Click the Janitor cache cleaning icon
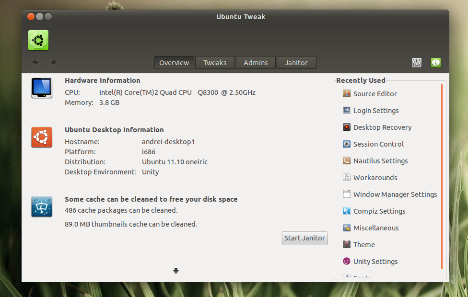Image resolution: width=468 pixels, height=297 pixels. [42, 206]
